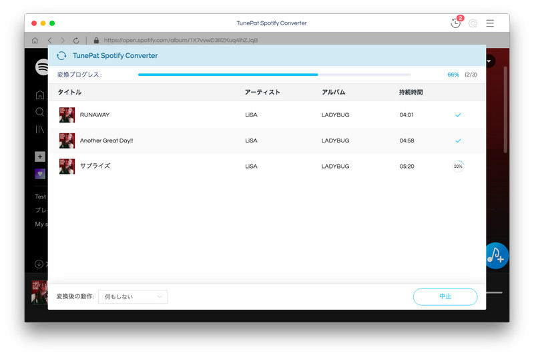Click TunePat Spotify Converter dialog title

115,56
